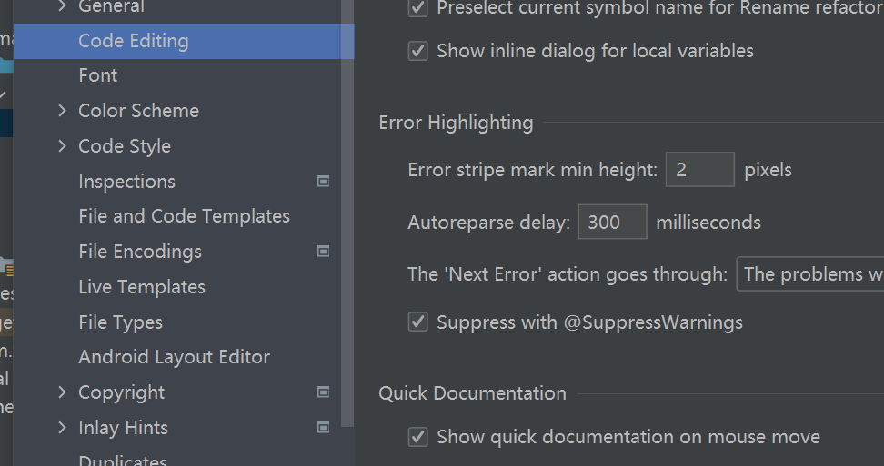Expand the Inlay Hints settings node
This screenshot has height=466, width=884.
tap(62, 428)
